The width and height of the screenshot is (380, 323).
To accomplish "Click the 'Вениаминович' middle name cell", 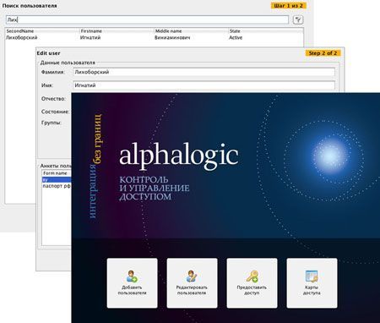I will click(172, 37).
